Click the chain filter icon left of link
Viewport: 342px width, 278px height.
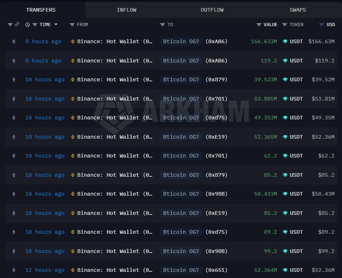[10, 25]
